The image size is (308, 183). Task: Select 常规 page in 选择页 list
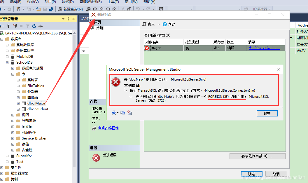(x=99, y=28)
